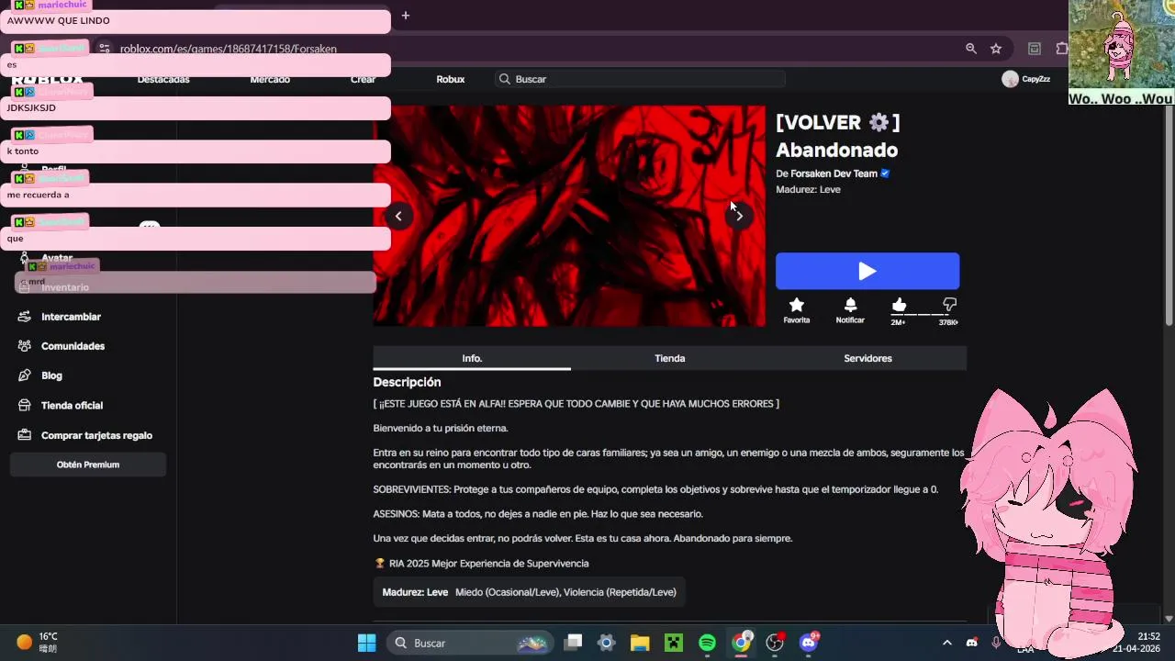Open the gift card sidebar icon
This screenshot has height=661, width=1175.
[x=25, y=435]
